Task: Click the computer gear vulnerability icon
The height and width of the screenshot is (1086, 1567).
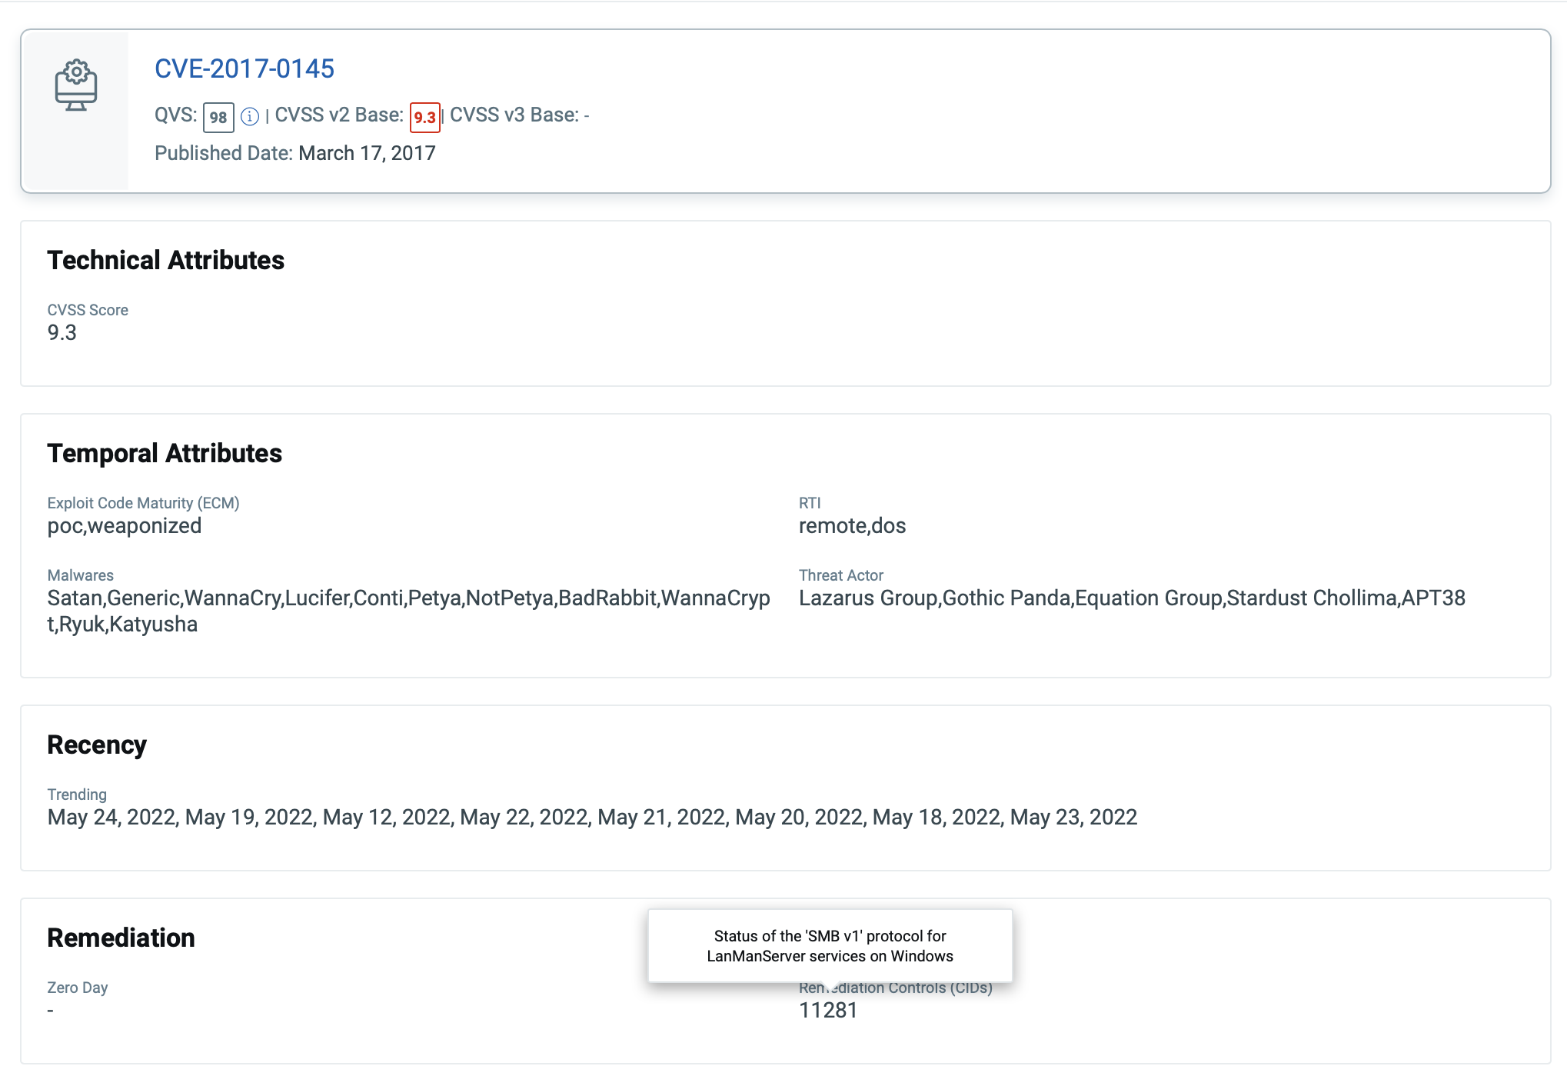Action: coord(75,85)
